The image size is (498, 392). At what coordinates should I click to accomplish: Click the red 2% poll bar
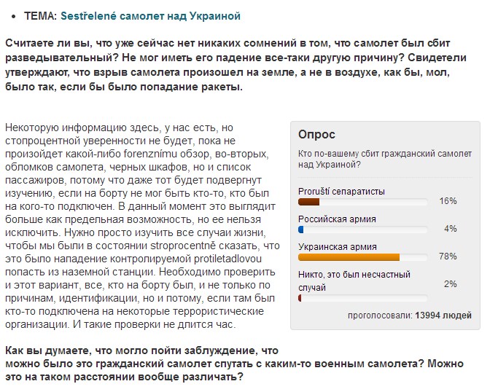(300, 298)
